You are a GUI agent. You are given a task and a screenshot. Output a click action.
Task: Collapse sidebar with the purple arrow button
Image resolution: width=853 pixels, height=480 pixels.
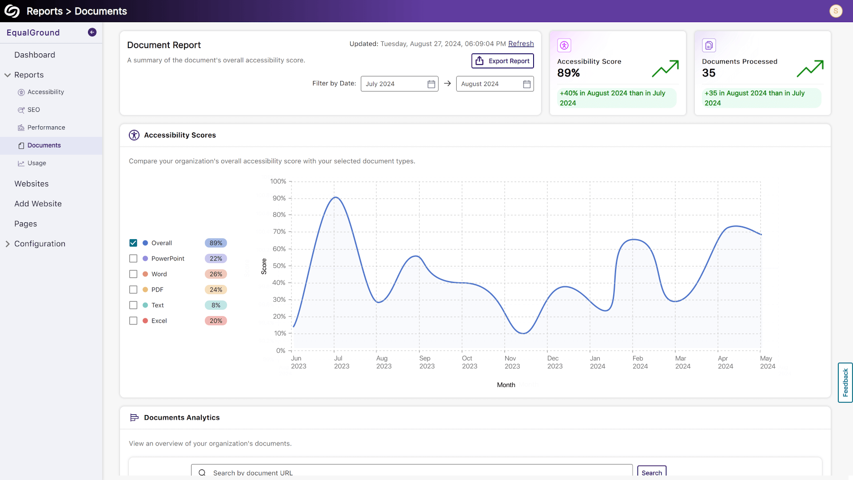92,32
